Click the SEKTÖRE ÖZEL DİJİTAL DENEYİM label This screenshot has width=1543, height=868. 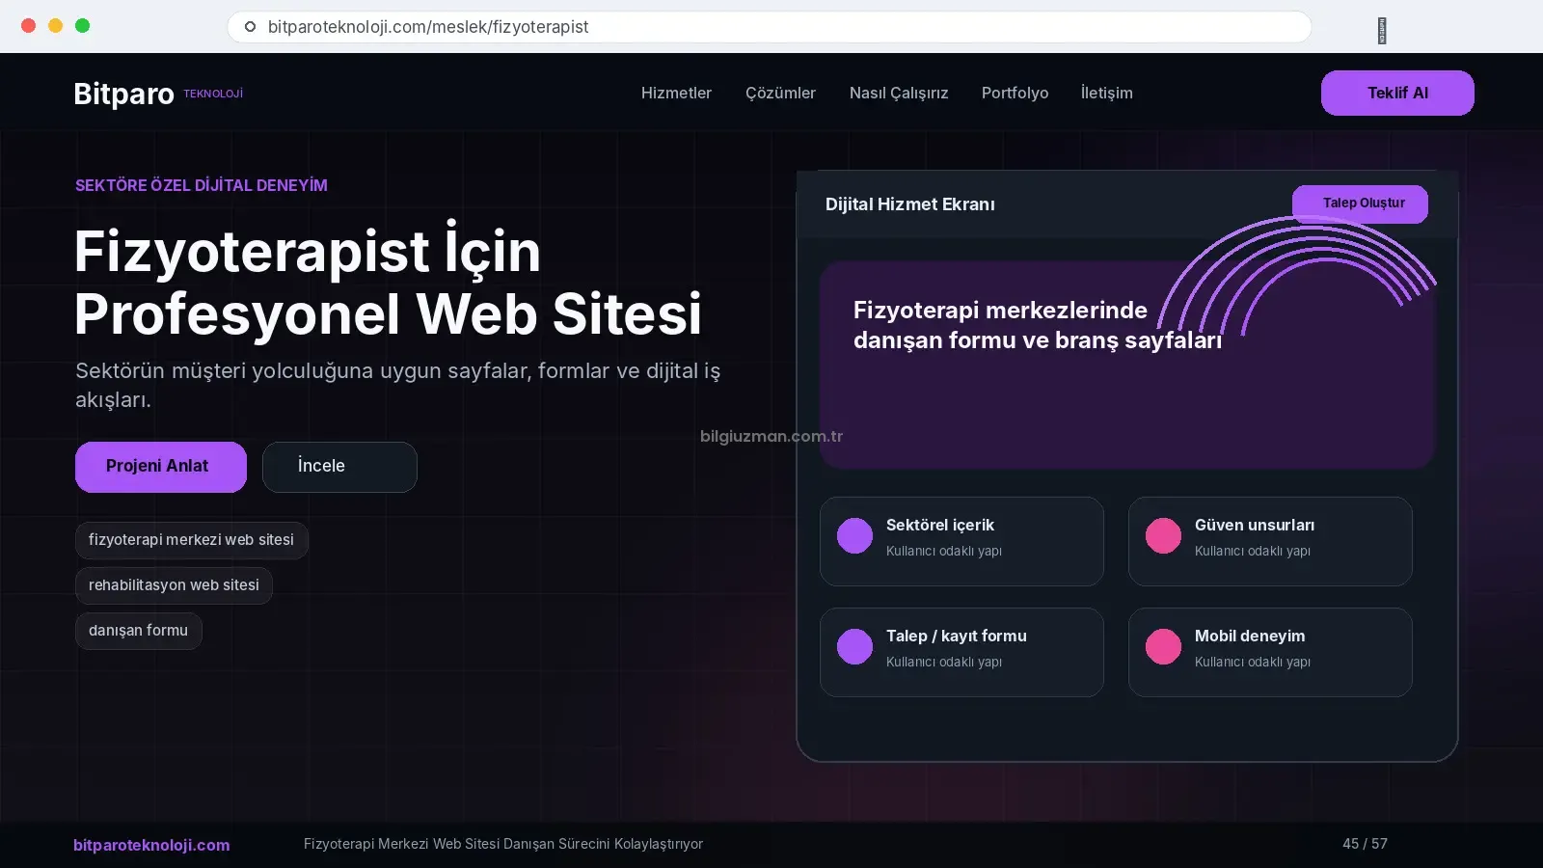pyautogui.click(x=202, y=185)
